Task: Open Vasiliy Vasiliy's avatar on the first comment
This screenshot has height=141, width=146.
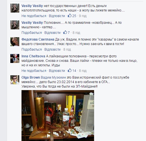Action: point(15,8)
